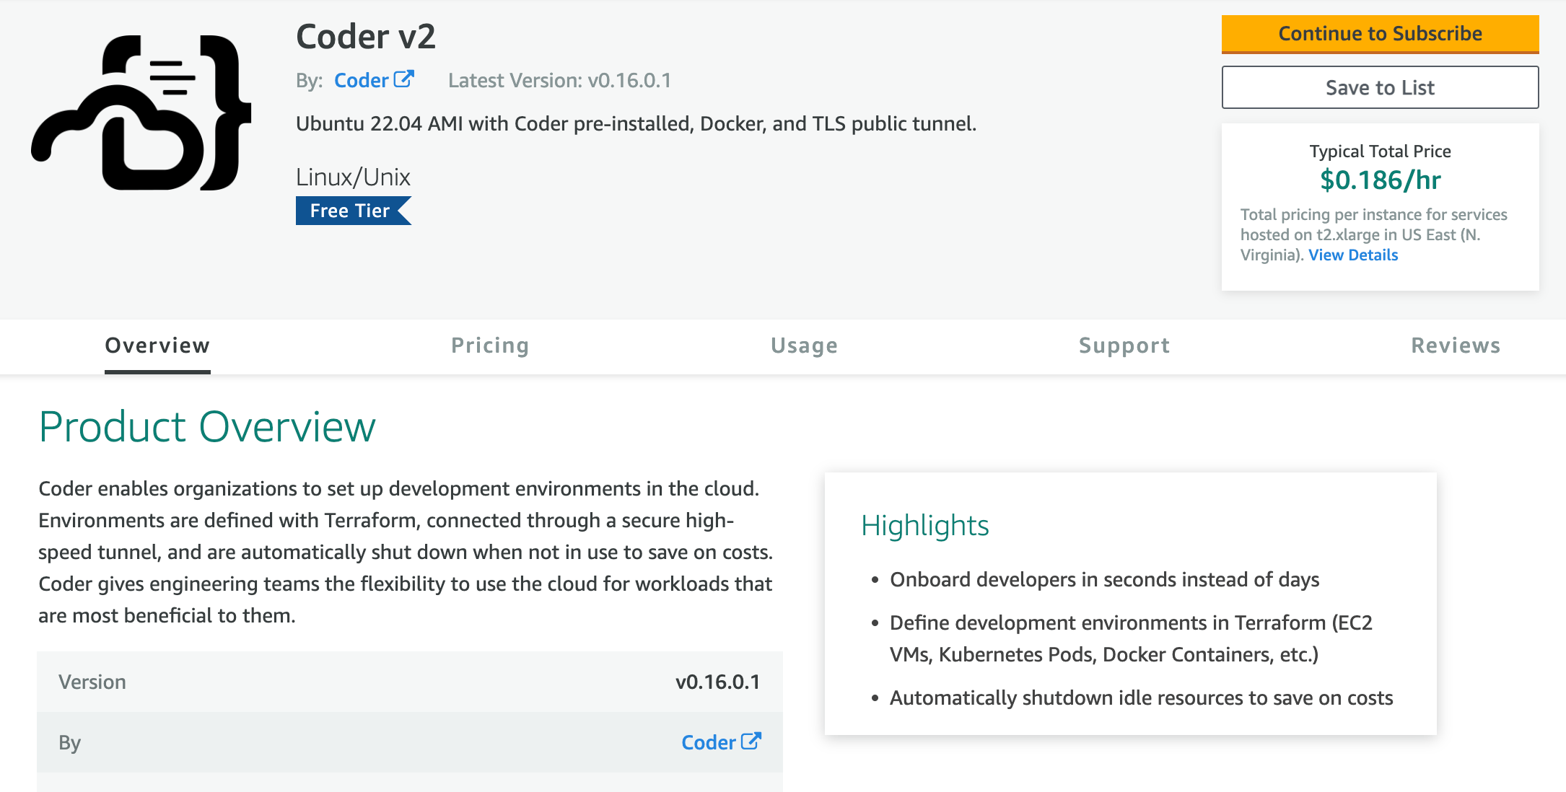1566x792 pixels.
Task: Click the Product Overview heading
Action: (207, 427)
